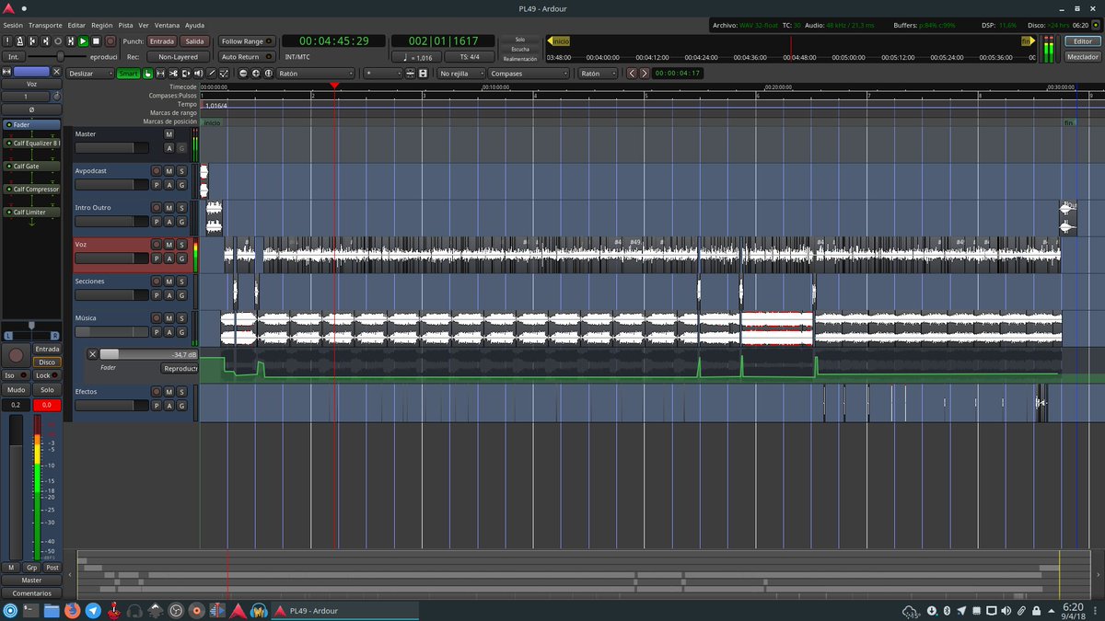Click the Punch Entrada button

(x=162, y=41)
